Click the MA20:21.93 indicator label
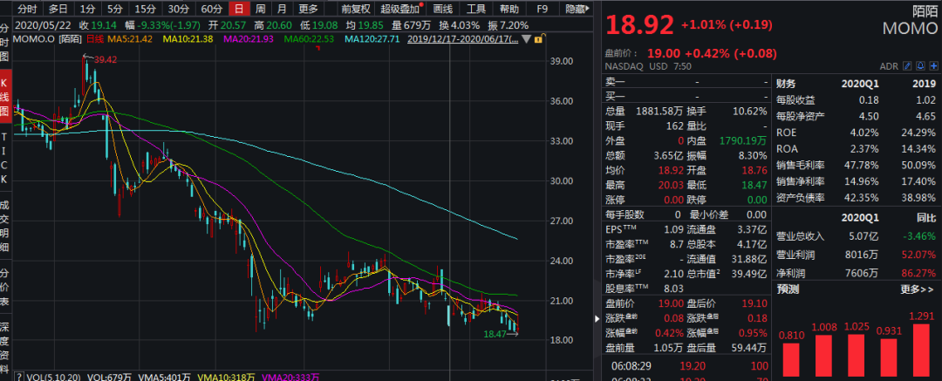This screenshot has width=942, height=381. pos(248,39)
